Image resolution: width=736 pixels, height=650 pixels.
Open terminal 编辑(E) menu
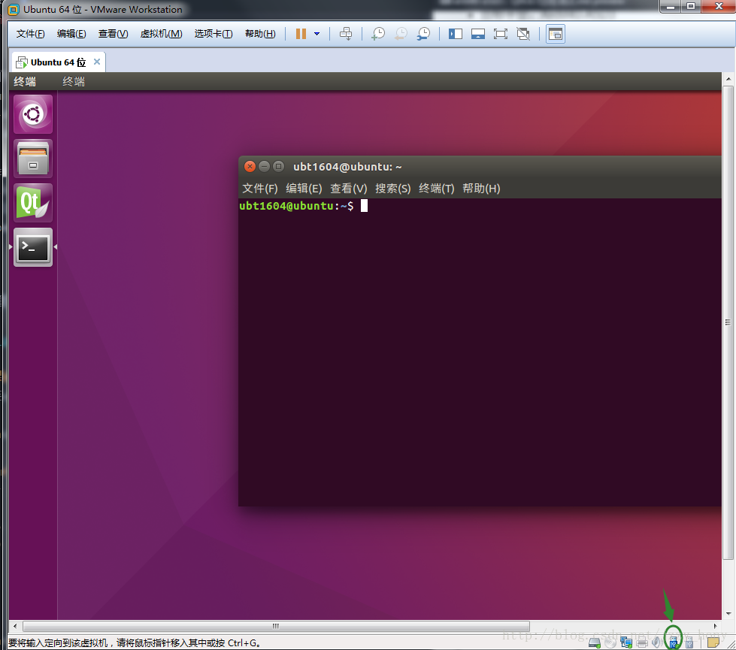pos(304,189)
